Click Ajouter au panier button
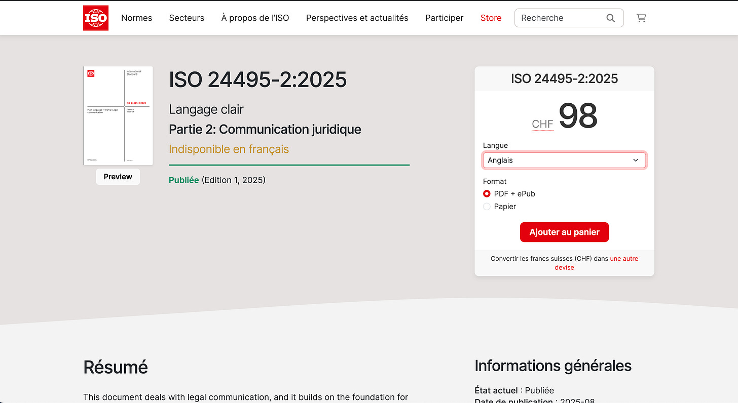Viewport: 738px width, 403px height. click(564, 232)
